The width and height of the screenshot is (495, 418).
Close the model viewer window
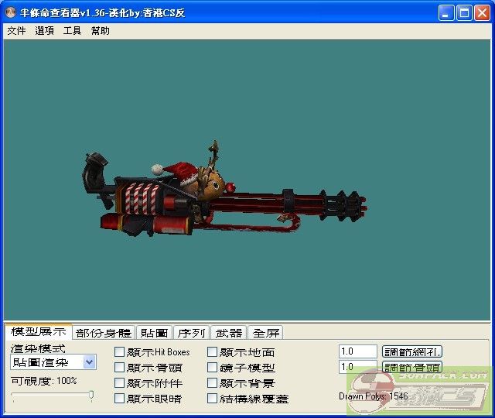click(x=482, y=12)
